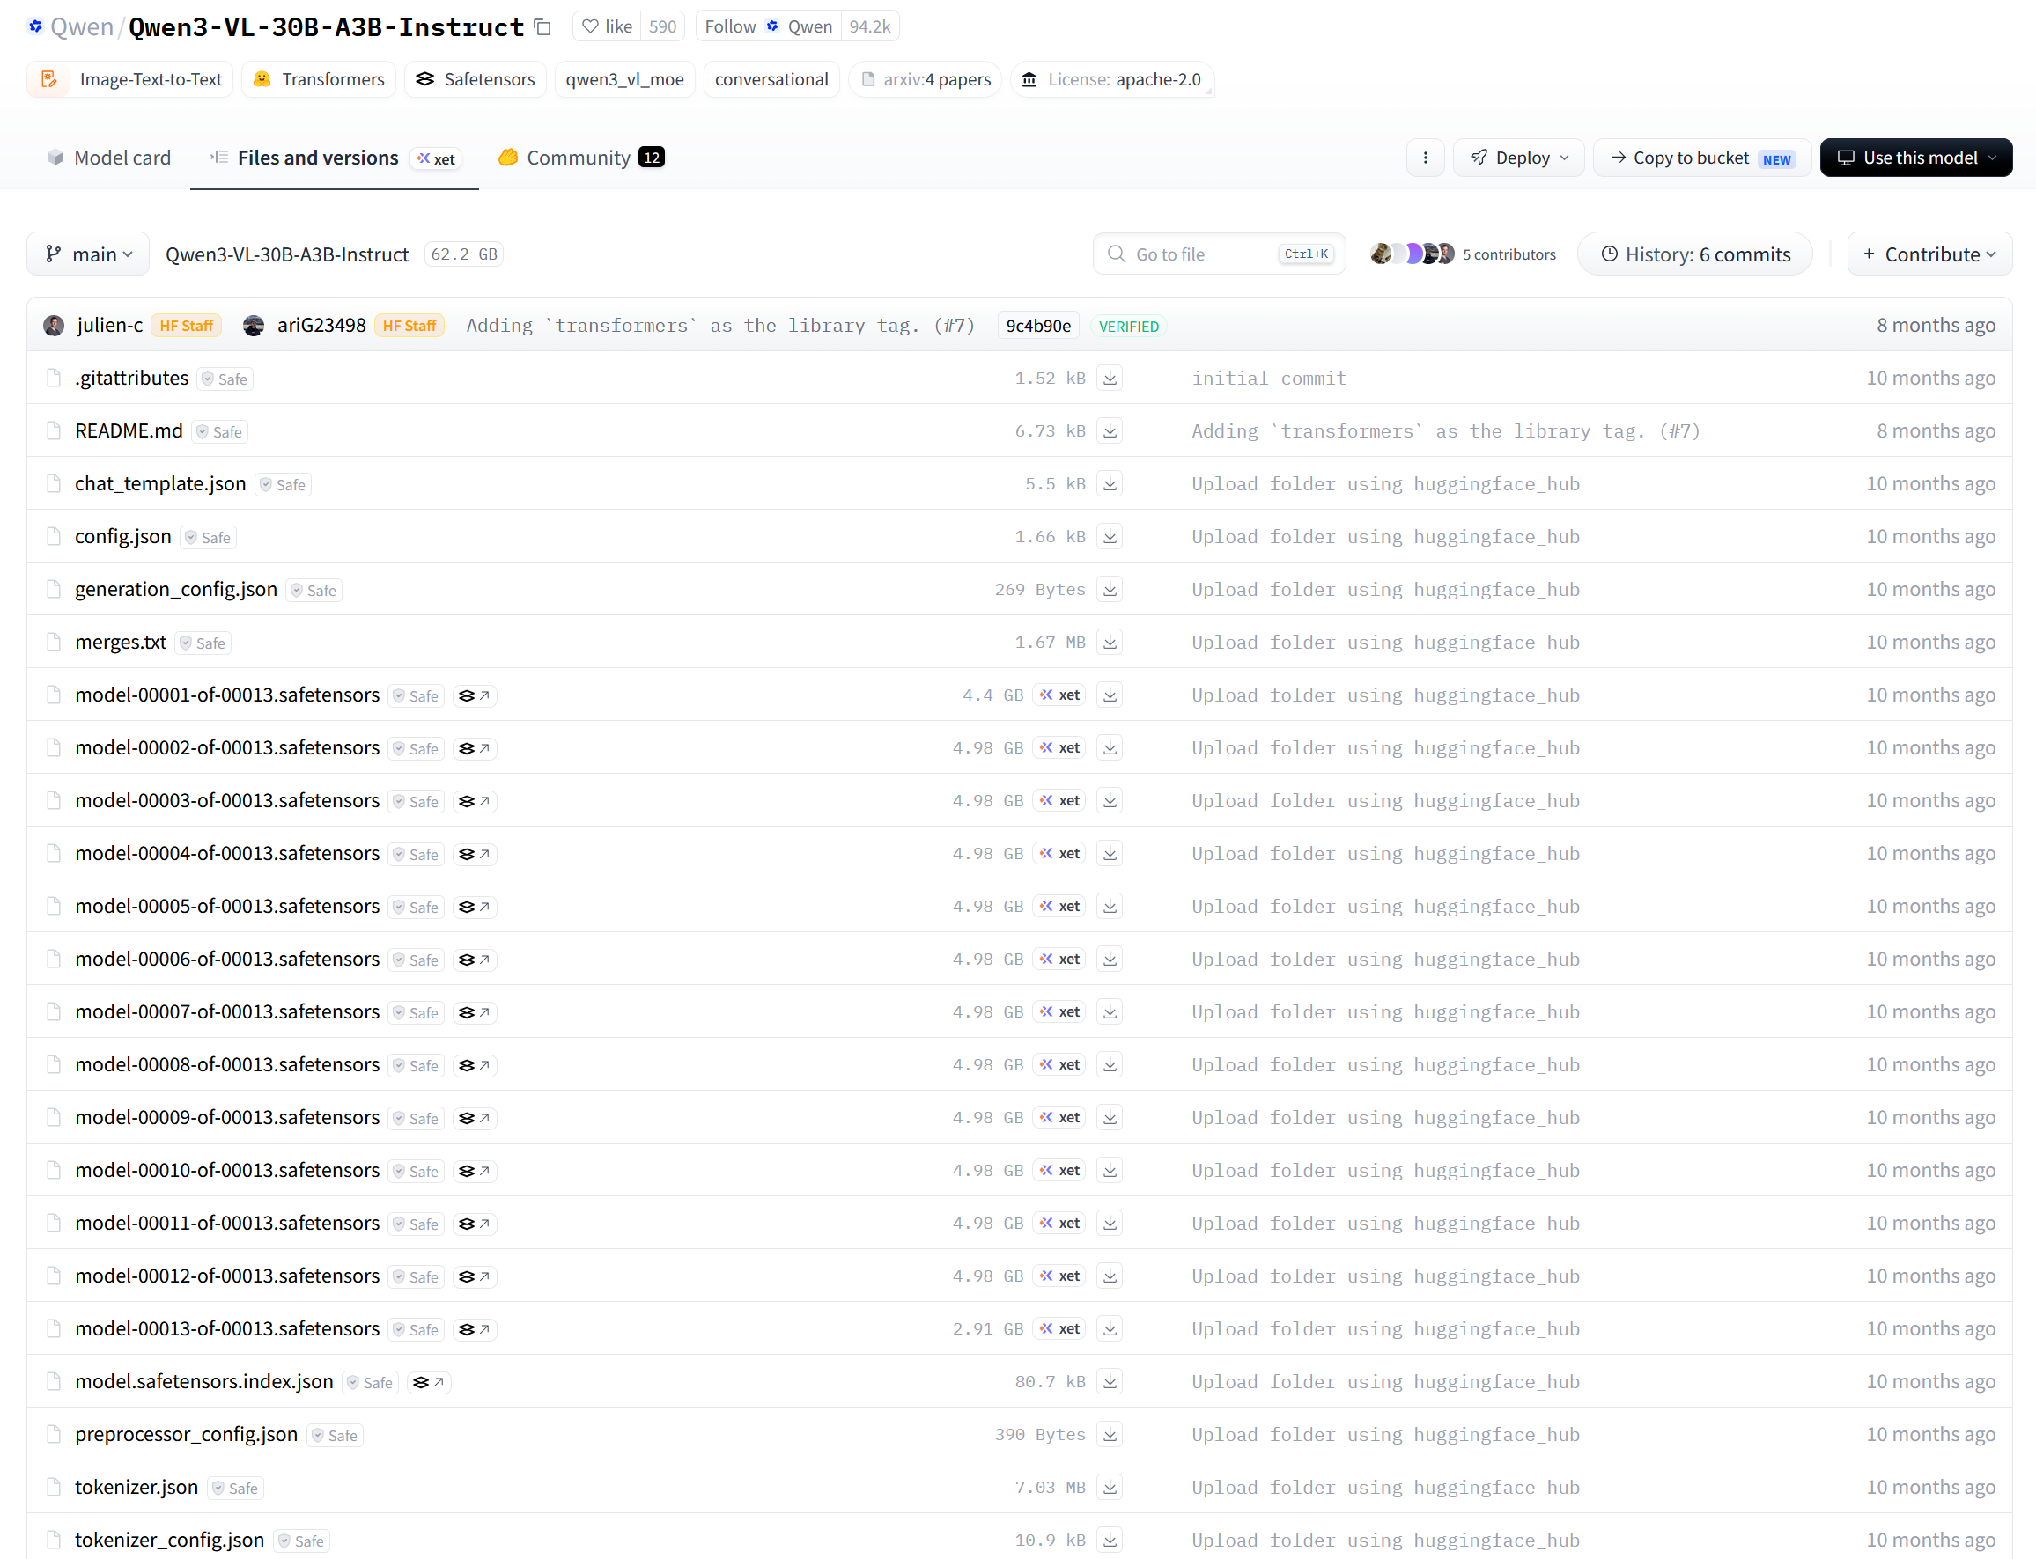This screenshot has width=2036, height=1559.
Task: Open the Community tab
Action: (x=581, y=158)
